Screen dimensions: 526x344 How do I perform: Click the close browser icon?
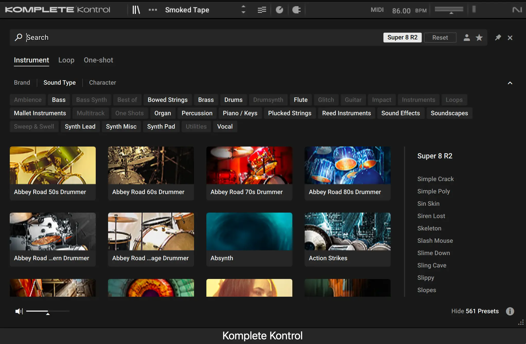(510, 37)
